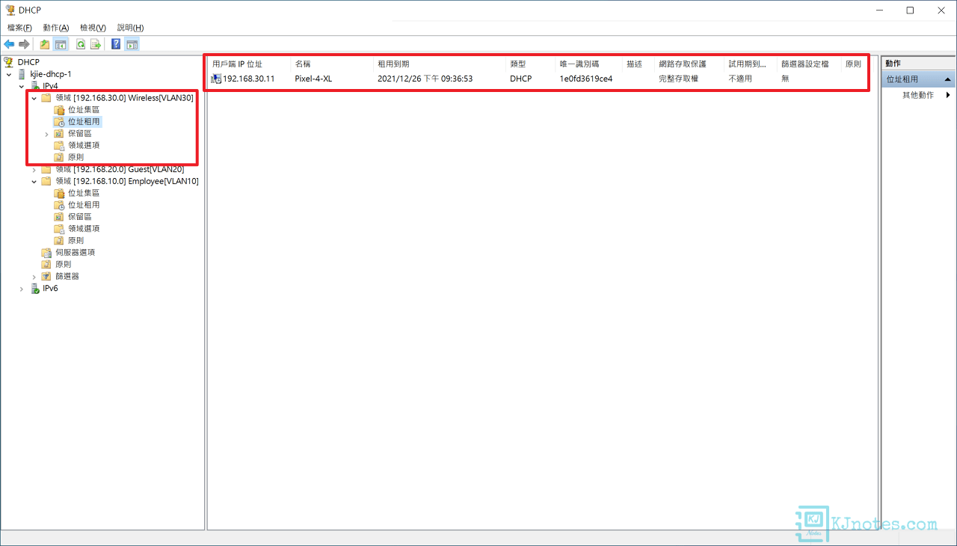Click the lease name Pixel-4-XL

coord(313,79)
